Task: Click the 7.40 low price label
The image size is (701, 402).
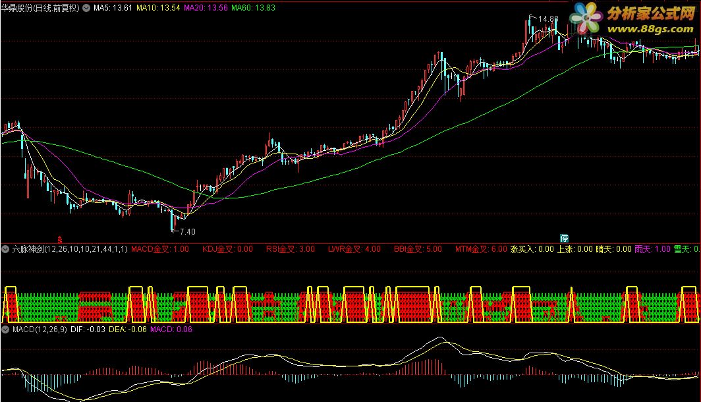Action: [188, 231]
